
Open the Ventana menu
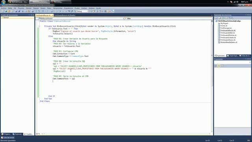click(91, 8)
